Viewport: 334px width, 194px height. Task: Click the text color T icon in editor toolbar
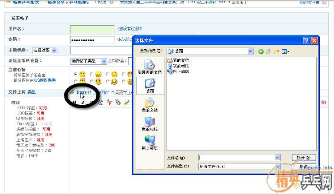[x=118, y=102]
